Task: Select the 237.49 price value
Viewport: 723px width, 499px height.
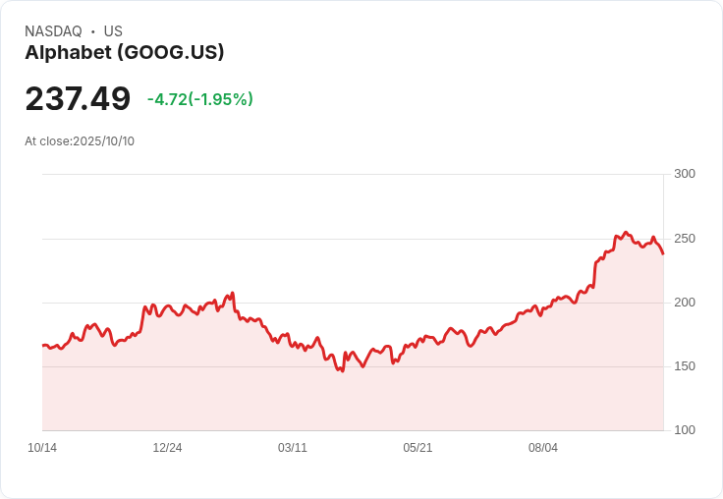Action: 78,98
